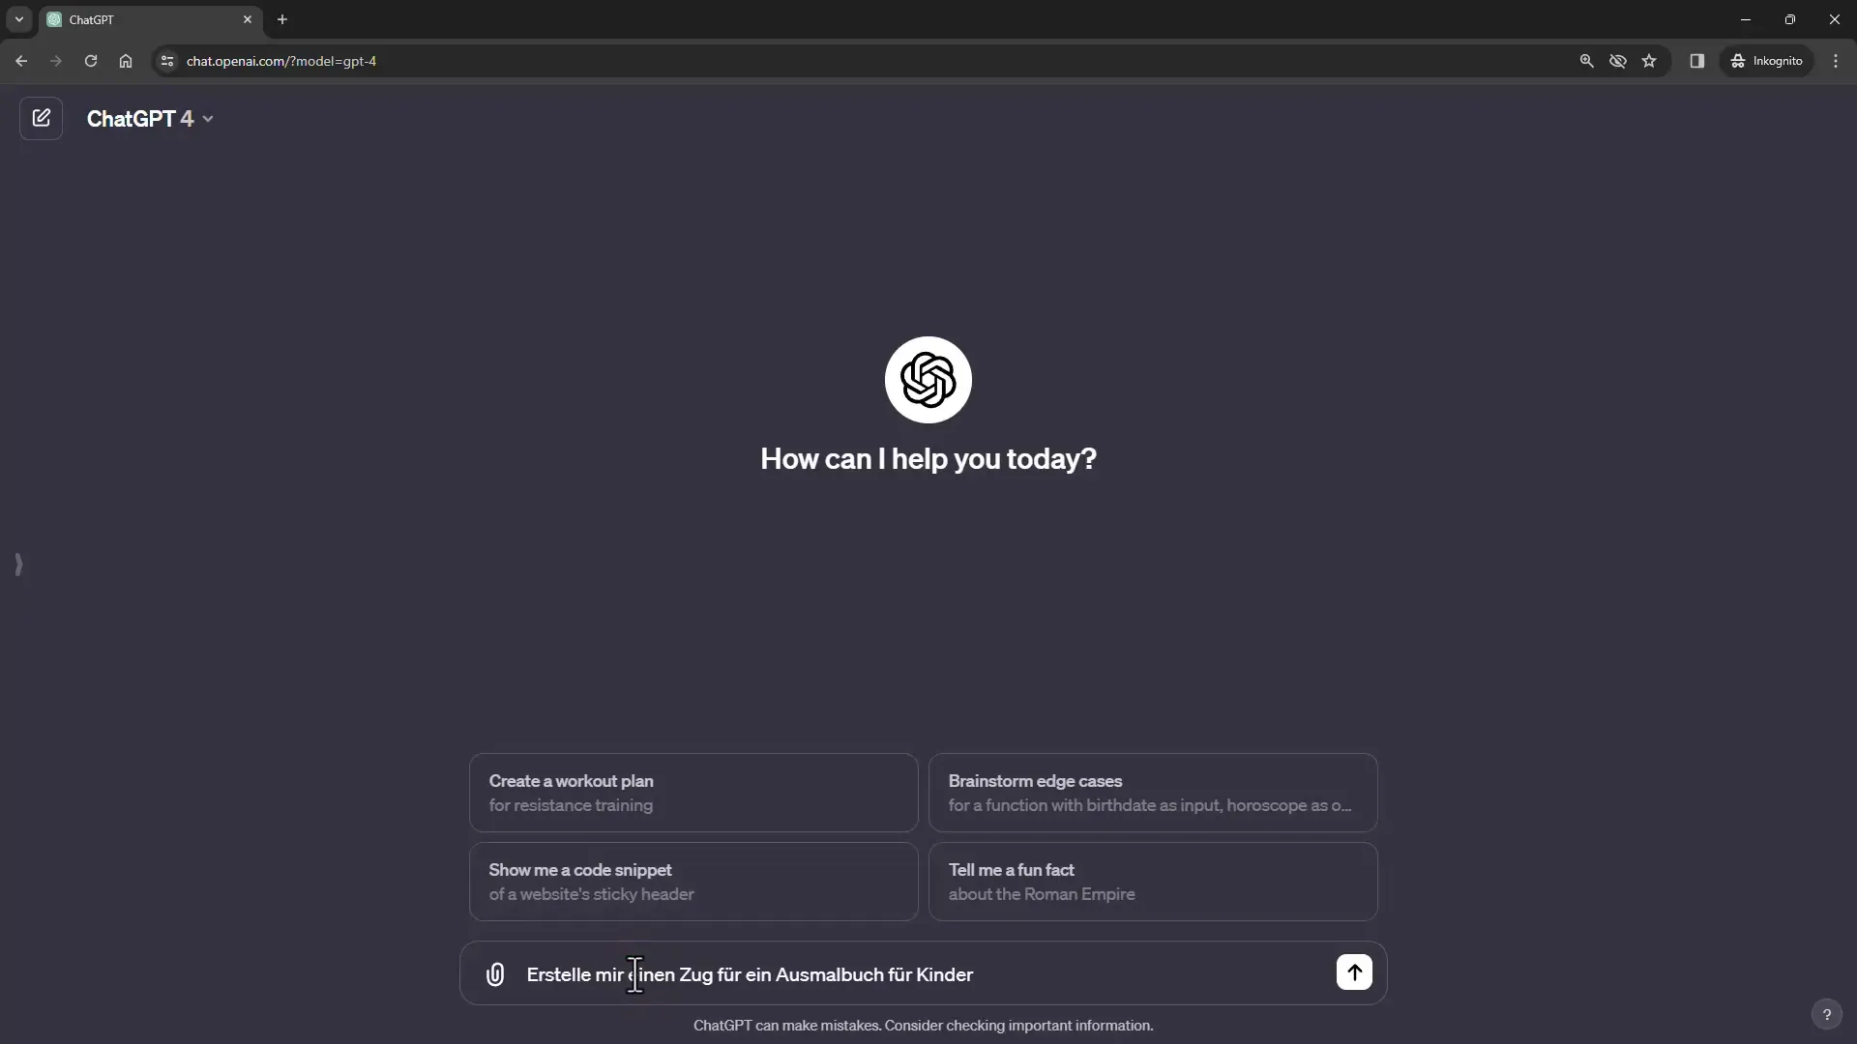Select the 'Create a workout plan' suggestion
The image size is (1857, 1044).
click(x=693, y=792)
